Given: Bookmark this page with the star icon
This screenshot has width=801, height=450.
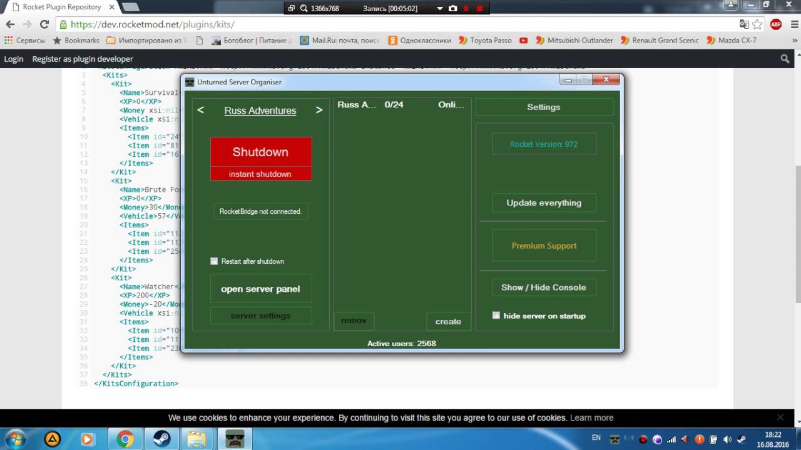Looking at the screenshot, I should (x=758, y=24).
